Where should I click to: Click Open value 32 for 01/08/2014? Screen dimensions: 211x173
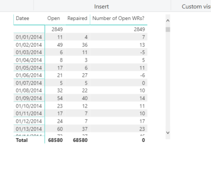[60, 91]
